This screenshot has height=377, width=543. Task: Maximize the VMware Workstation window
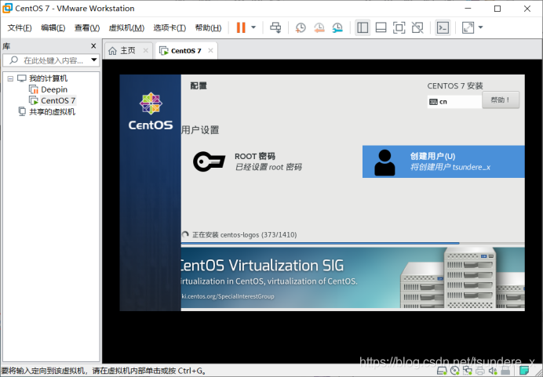pos(497,9)
